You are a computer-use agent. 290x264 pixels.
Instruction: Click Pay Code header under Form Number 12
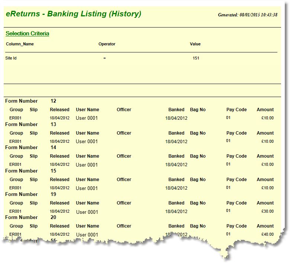tap(236, 110)
